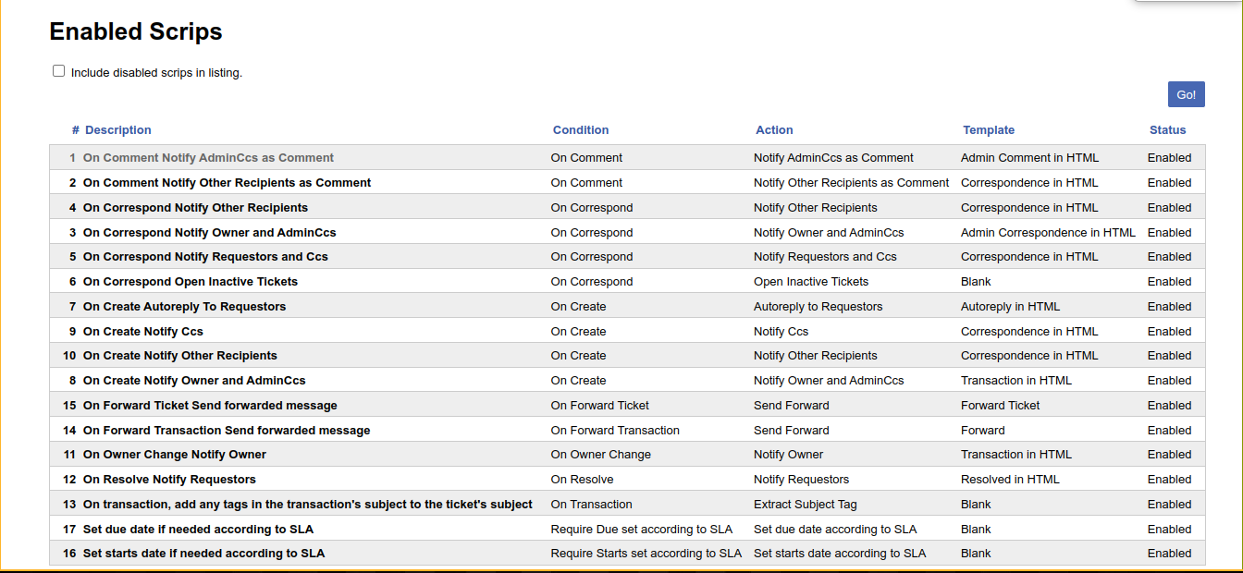Open 'On Create Autoreply To Requestors' scrip
The width and height of the screenshot is (1243, 573).
pyautogui.click(x=184, y=307)
